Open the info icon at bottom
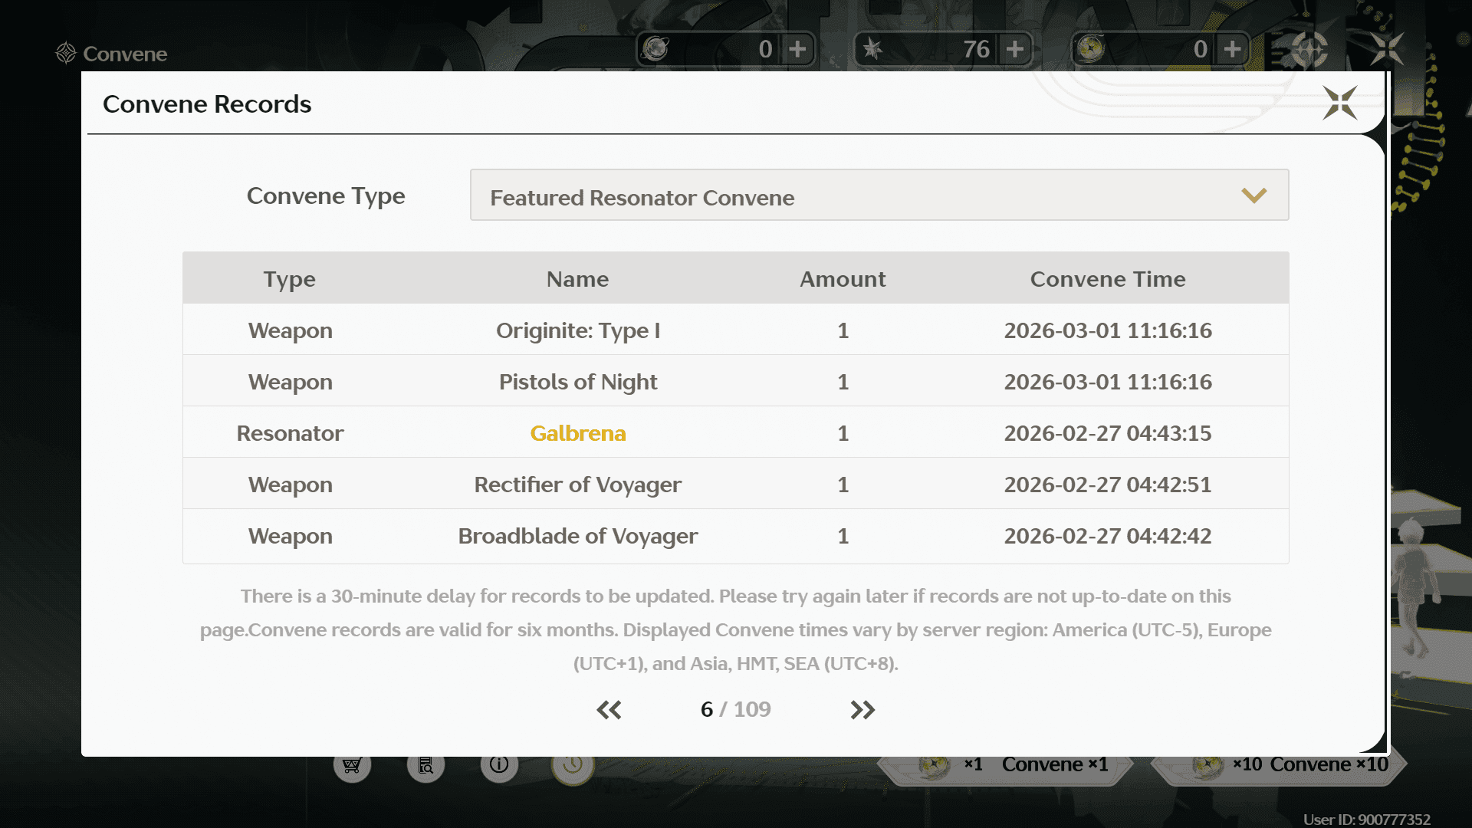 tap(499, 765)
